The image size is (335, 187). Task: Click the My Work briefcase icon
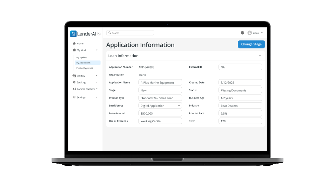coord(74,50)
